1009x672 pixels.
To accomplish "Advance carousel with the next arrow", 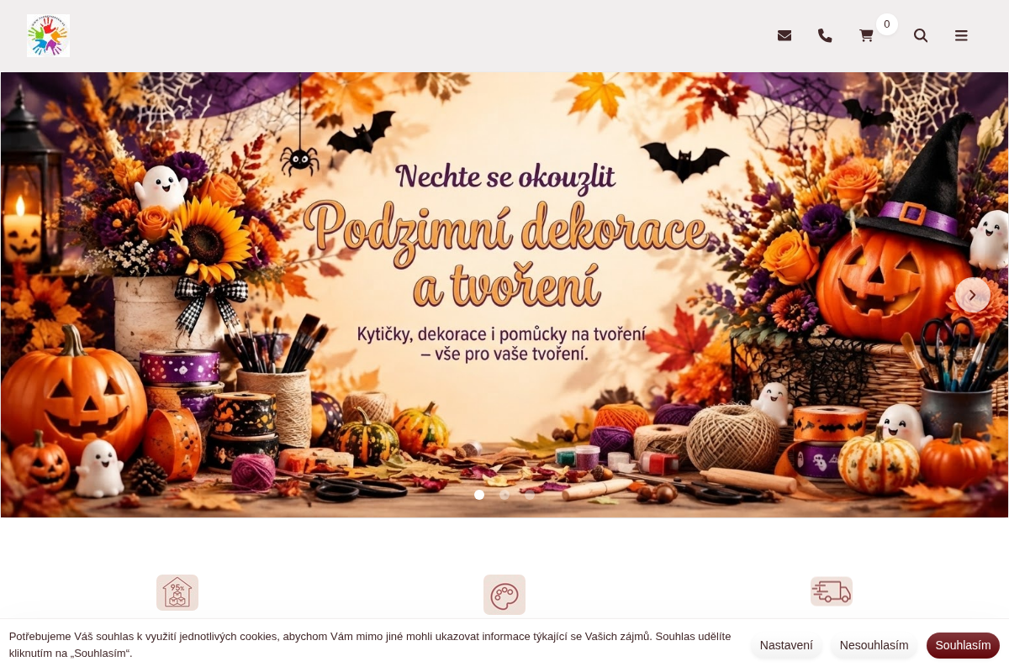I will [x=972, y=295].
